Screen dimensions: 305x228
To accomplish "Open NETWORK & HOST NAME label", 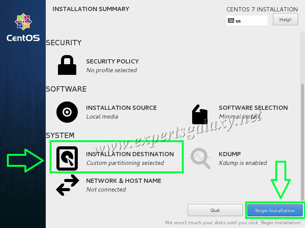I will [124, 181].
